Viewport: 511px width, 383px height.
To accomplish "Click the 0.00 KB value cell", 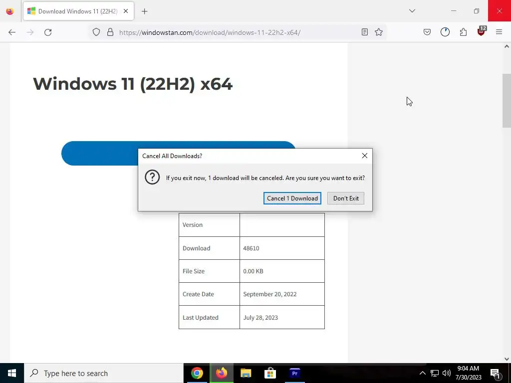I will coord(282,271).
